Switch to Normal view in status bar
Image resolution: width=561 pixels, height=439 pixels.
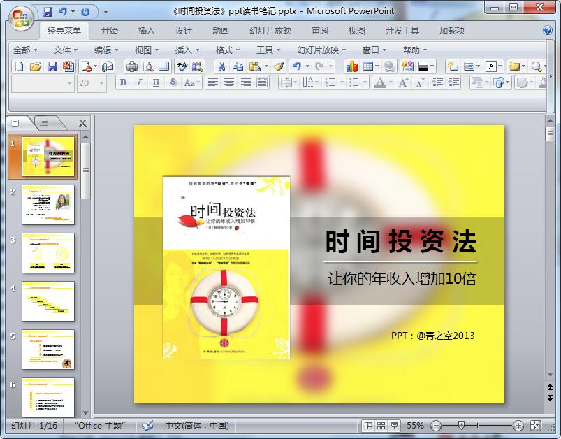point(367,426)
